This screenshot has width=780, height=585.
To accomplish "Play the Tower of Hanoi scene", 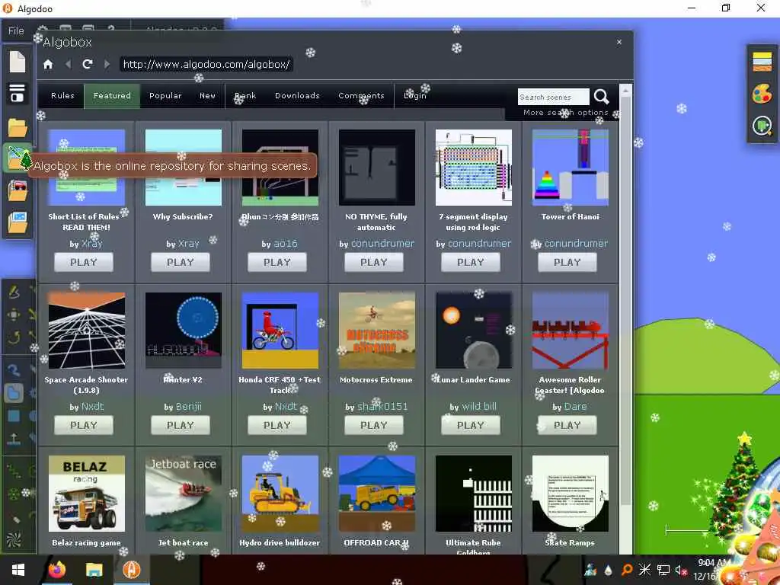I will tap(567, 262).
